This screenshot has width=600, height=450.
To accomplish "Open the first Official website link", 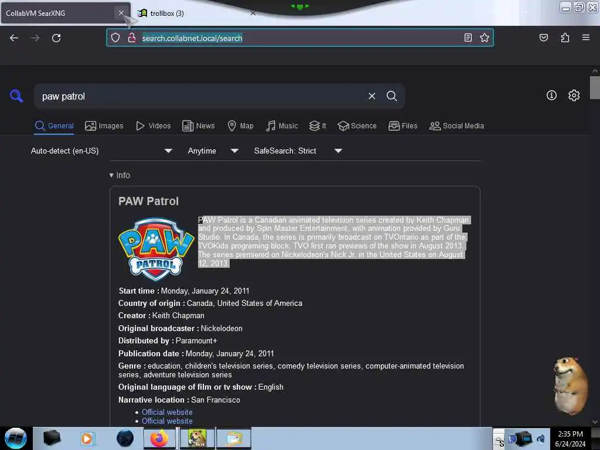I will click(x=167, y=412).
